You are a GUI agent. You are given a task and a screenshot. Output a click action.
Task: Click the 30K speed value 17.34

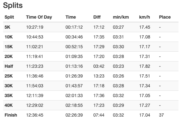click(145, 86)
